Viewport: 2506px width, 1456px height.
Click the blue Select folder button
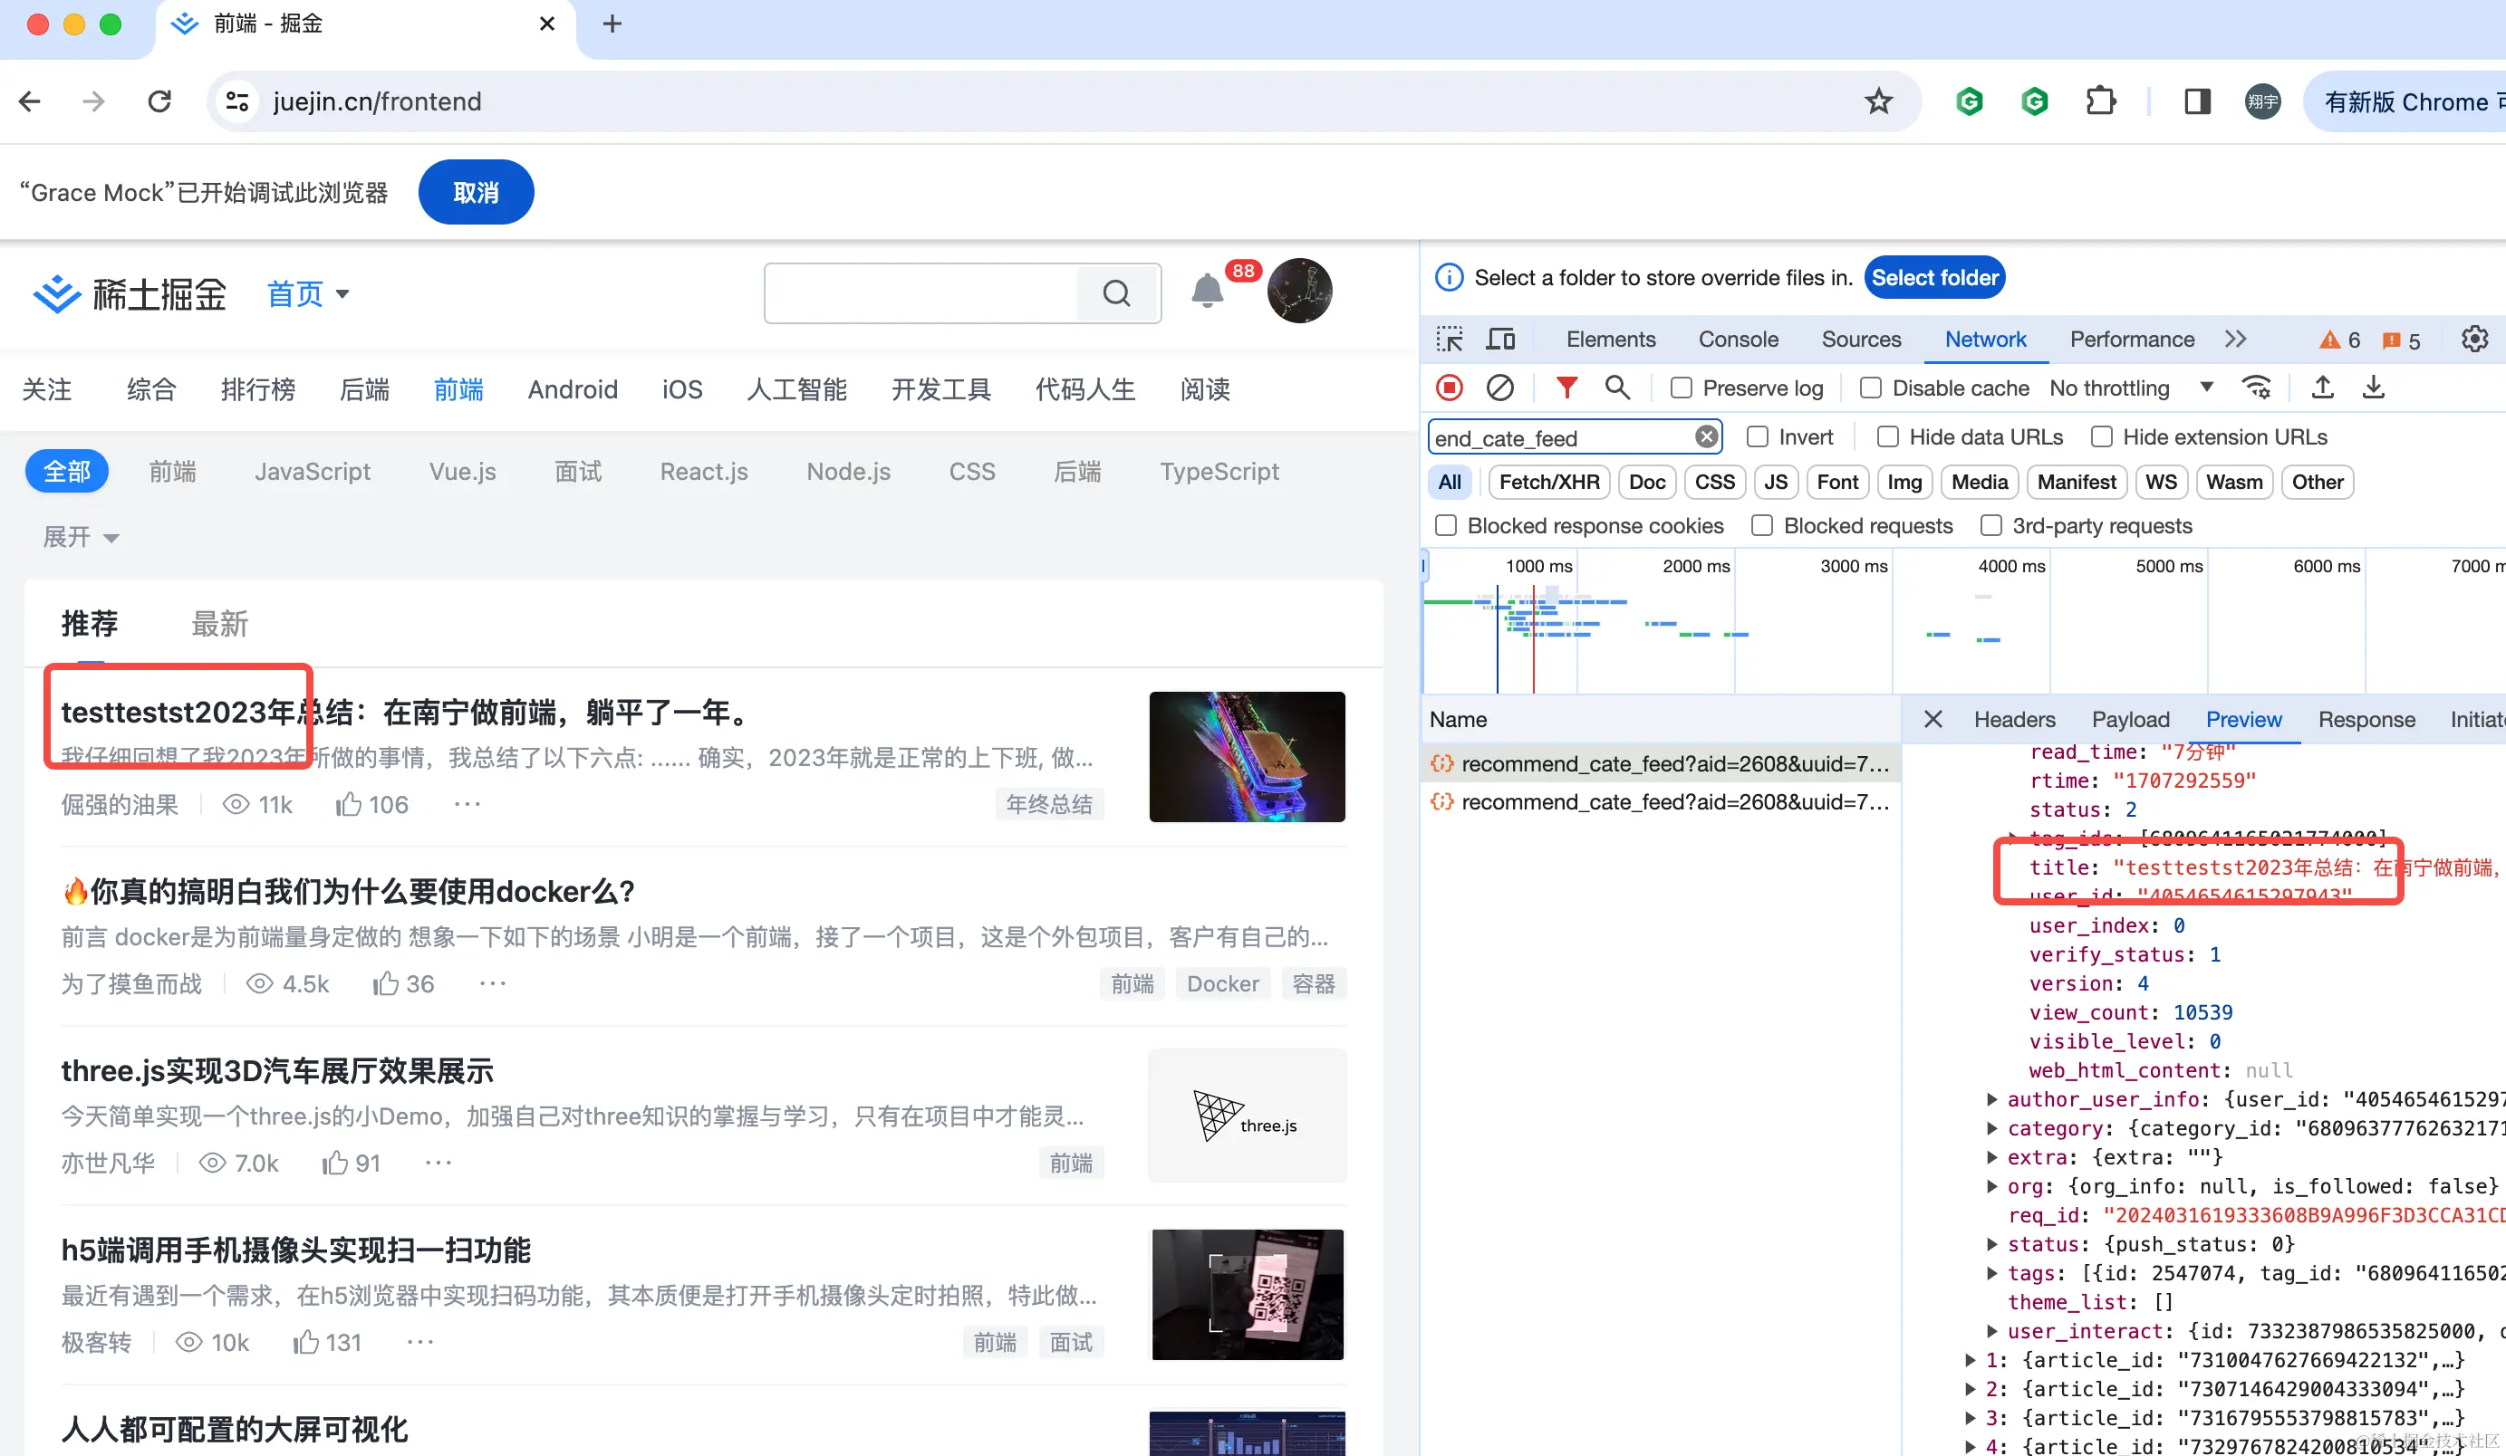point(1934,277)
